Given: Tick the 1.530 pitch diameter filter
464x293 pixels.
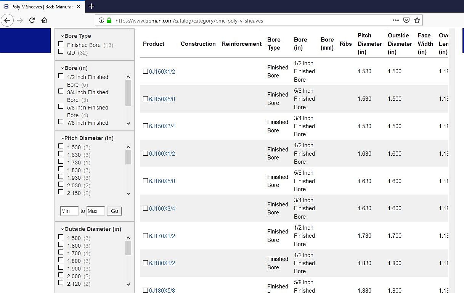Looking at the screenshot, I should 61,146.
